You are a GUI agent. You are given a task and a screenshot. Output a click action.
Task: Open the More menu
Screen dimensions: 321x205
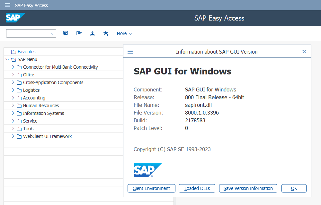click(125, 33)
